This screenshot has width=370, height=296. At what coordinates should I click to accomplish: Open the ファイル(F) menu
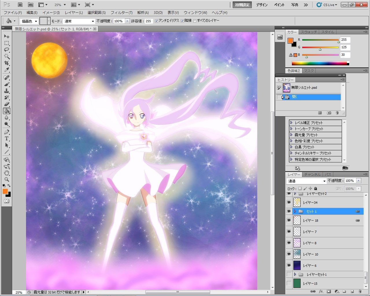[x=13, y=13]
